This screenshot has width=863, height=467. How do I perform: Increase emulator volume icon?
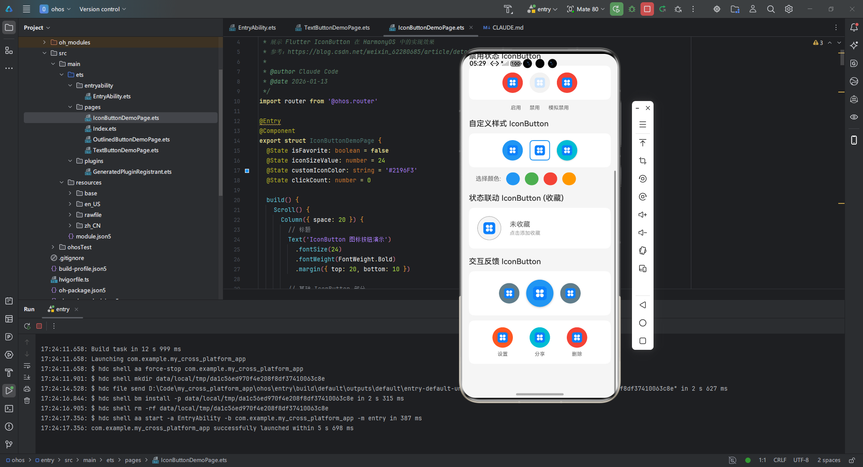643,215
